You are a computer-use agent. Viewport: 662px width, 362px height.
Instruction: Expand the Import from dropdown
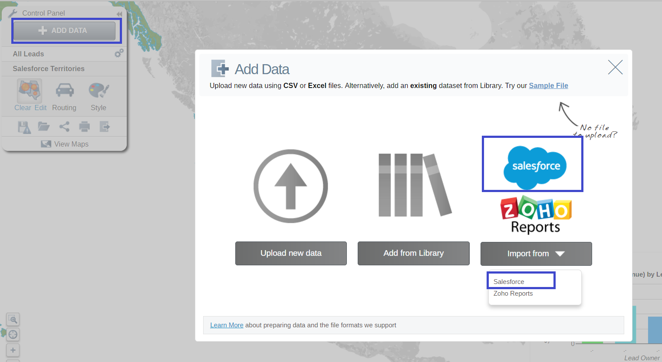click(x=536, y=254)
